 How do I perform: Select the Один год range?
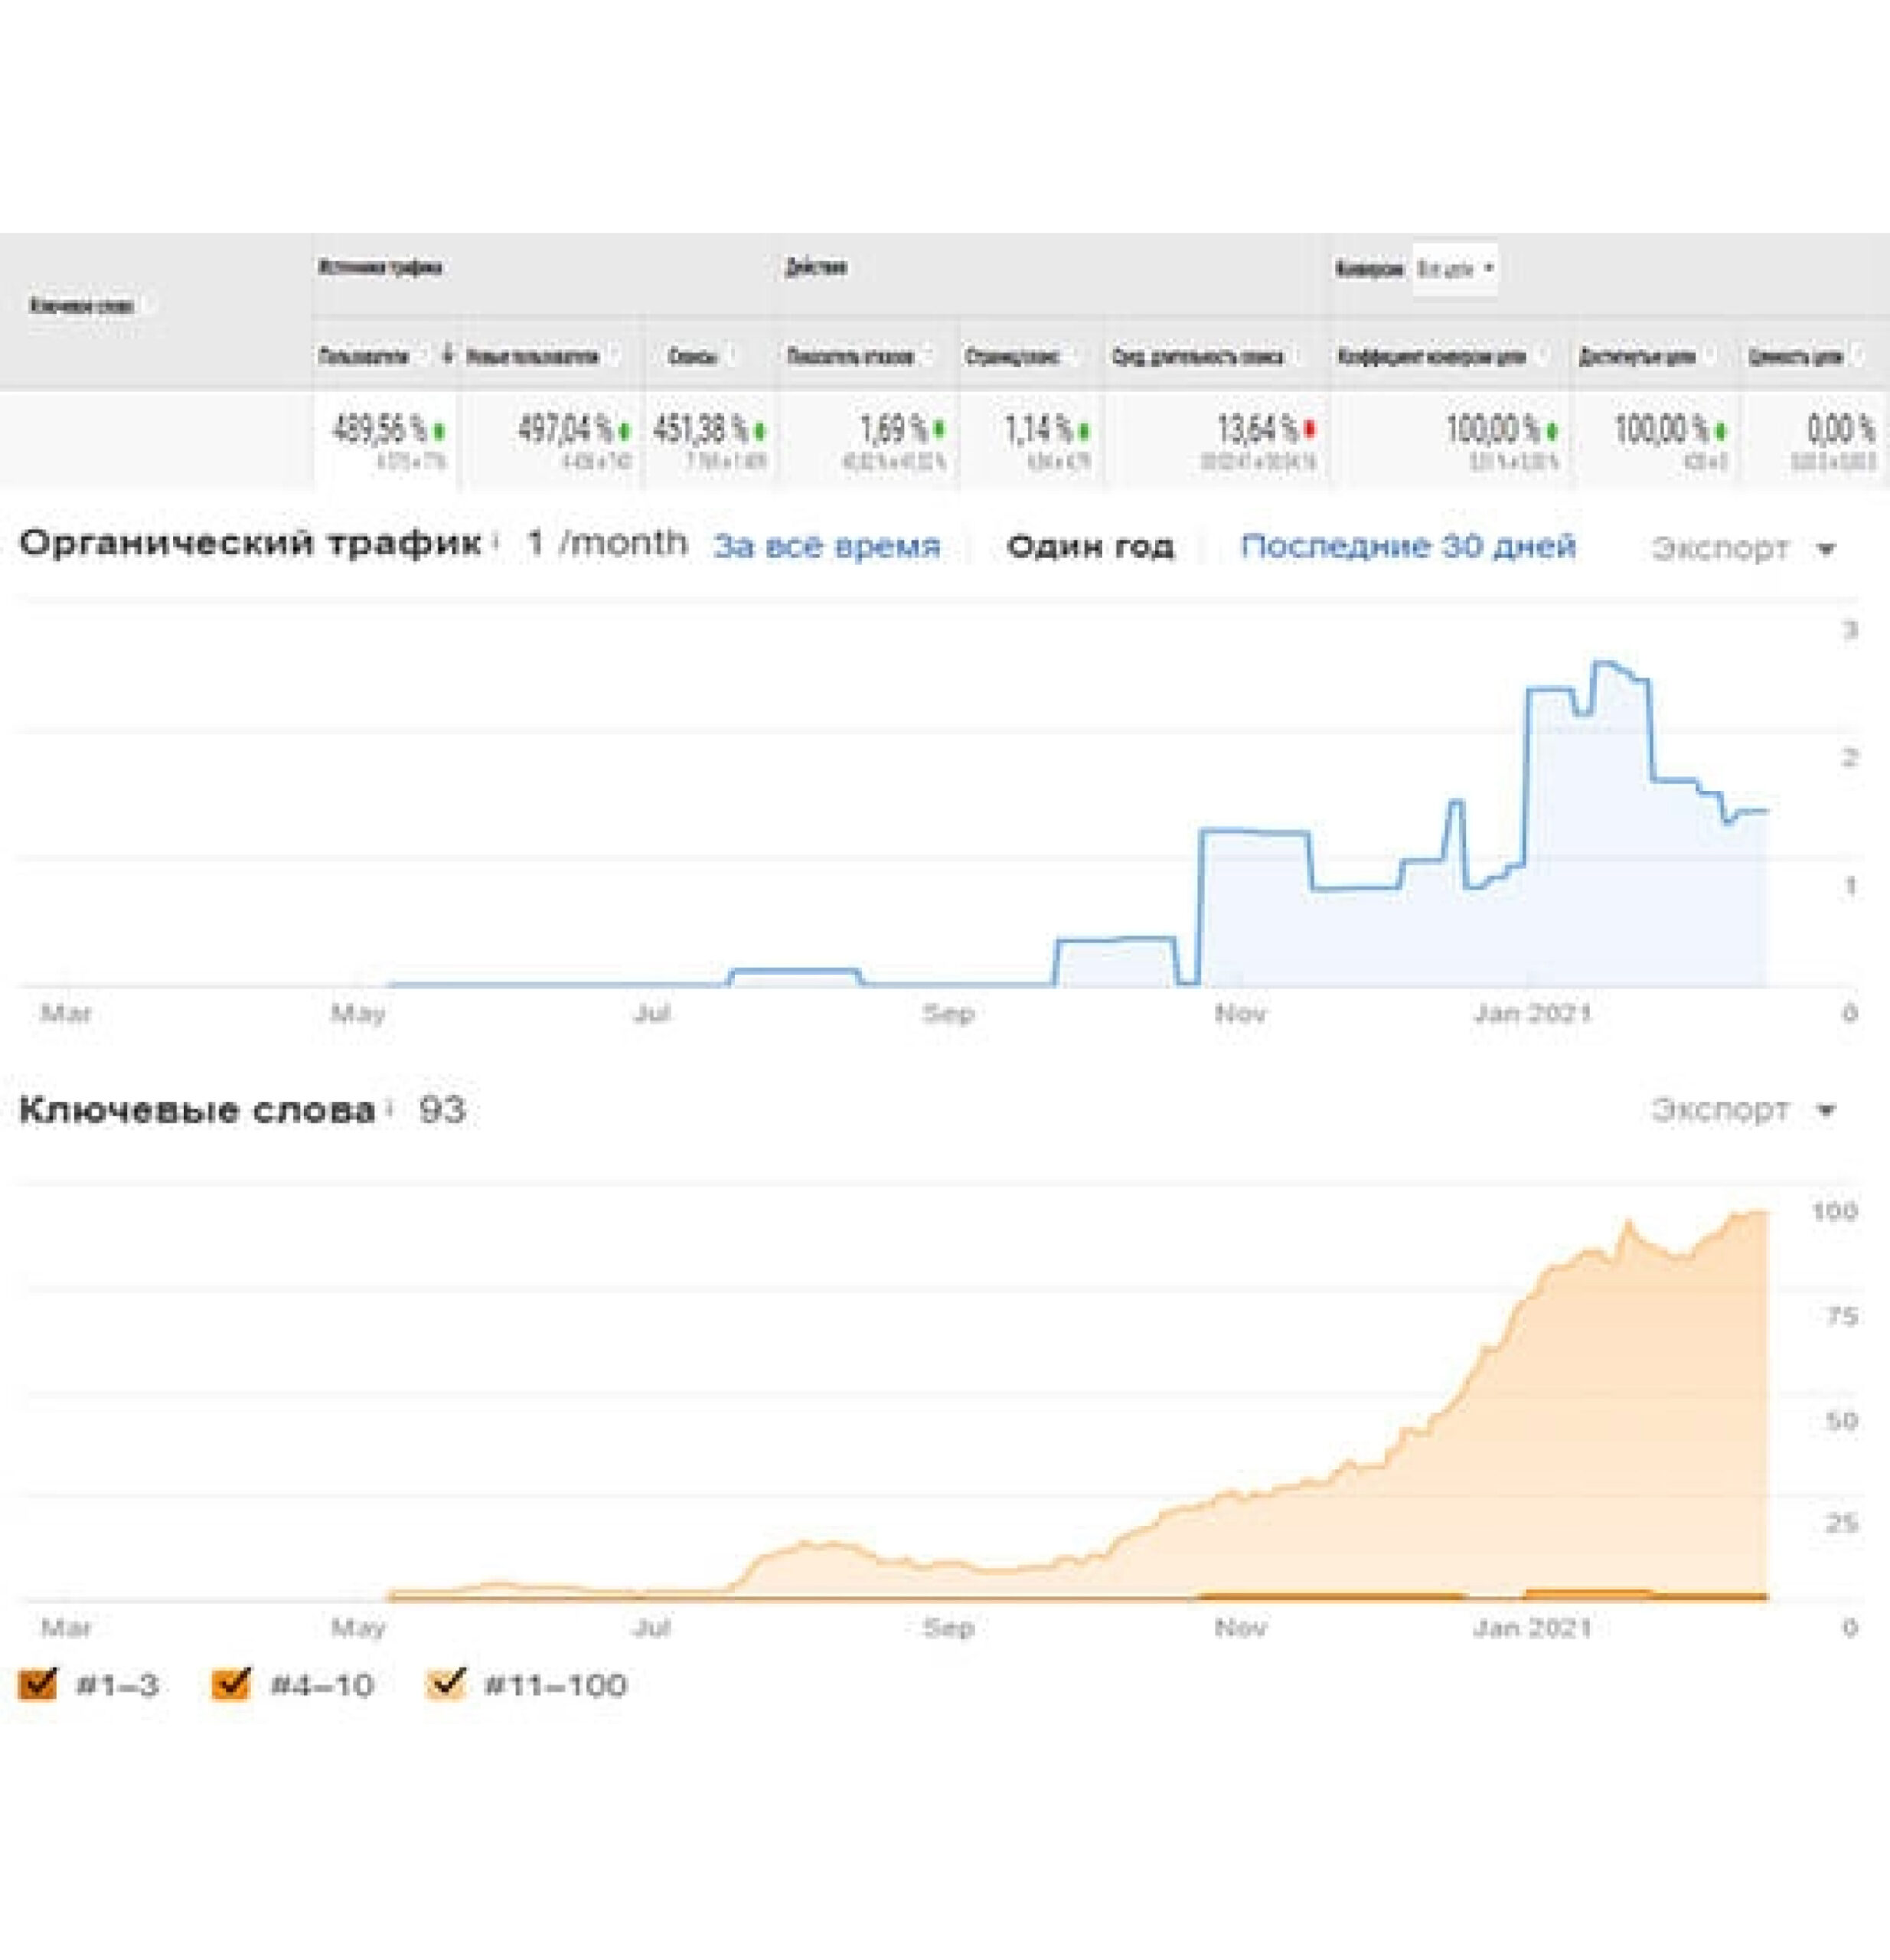point(1090,547)
